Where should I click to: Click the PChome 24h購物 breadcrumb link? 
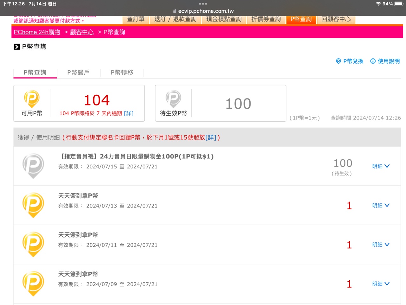point(37,32)
